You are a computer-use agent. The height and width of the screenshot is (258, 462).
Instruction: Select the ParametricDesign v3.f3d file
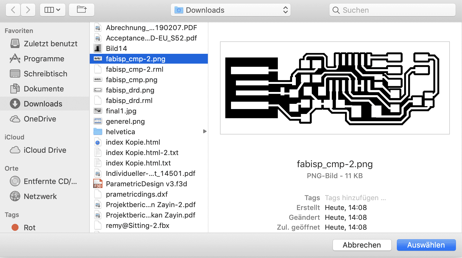pyautogui.click(x=149, y=184)
